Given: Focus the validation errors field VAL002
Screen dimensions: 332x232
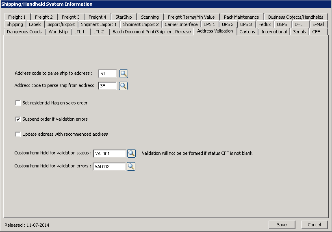Looking at the screenshot, I should click(110, 167).
